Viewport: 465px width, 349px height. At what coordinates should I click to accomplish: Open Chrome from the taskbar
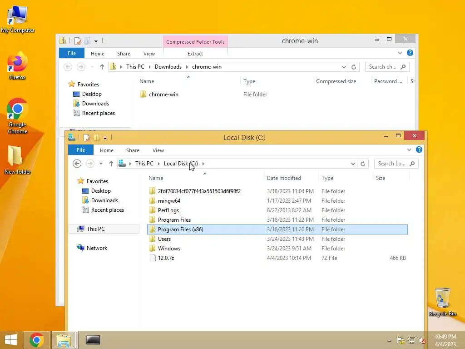(x=36, y=340)
